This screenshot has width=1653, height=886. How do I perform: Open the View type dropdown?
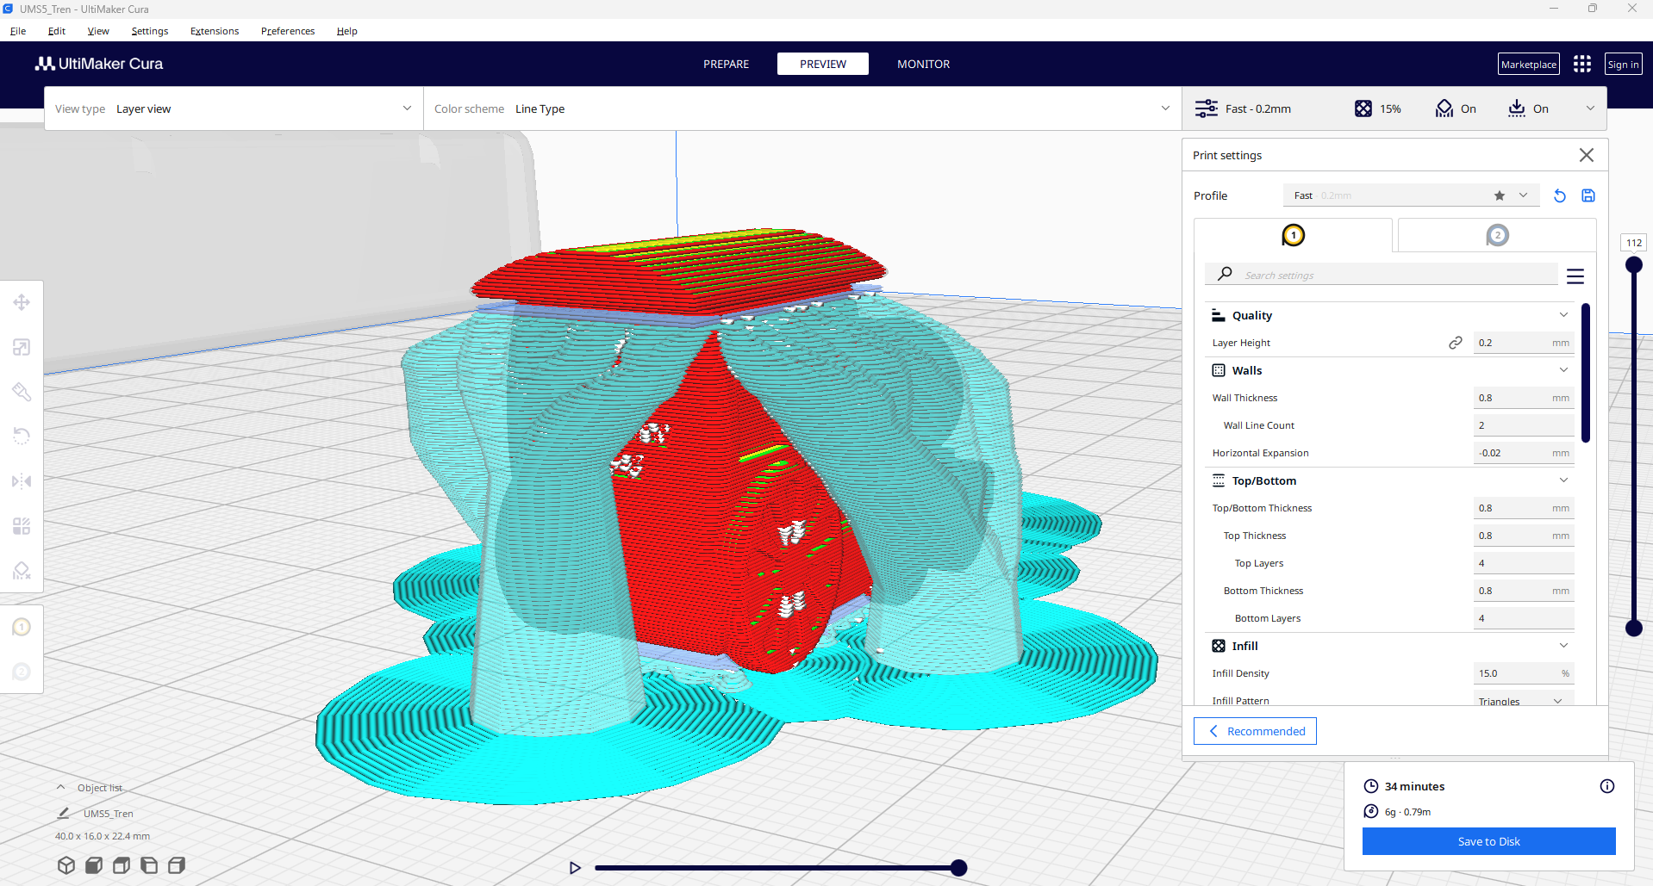[x=233, y=108]
